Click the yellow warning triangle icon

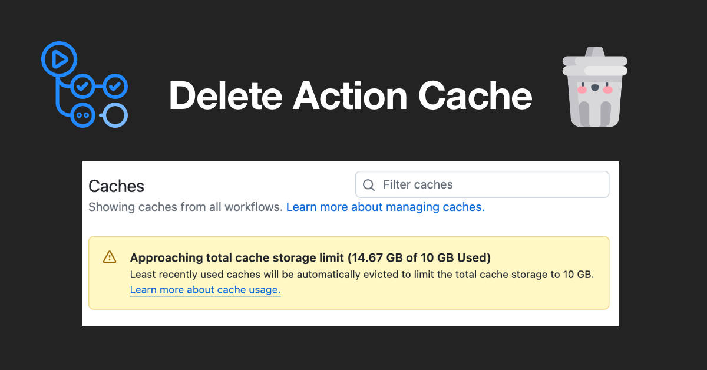click(110, 257)
